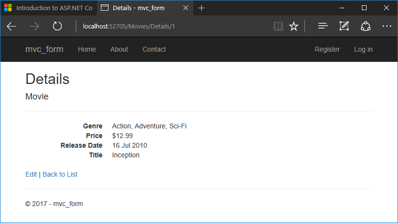The height and width of the screenshot is (223, 398).
Task: Open Reading view book icon
Action: (278, 27)
